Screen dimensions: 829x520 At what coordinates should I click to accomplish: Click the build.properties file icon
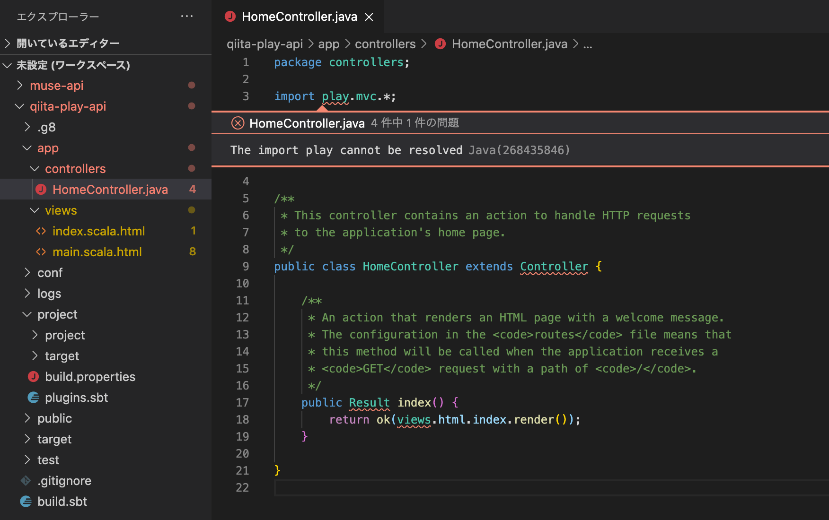33,377
